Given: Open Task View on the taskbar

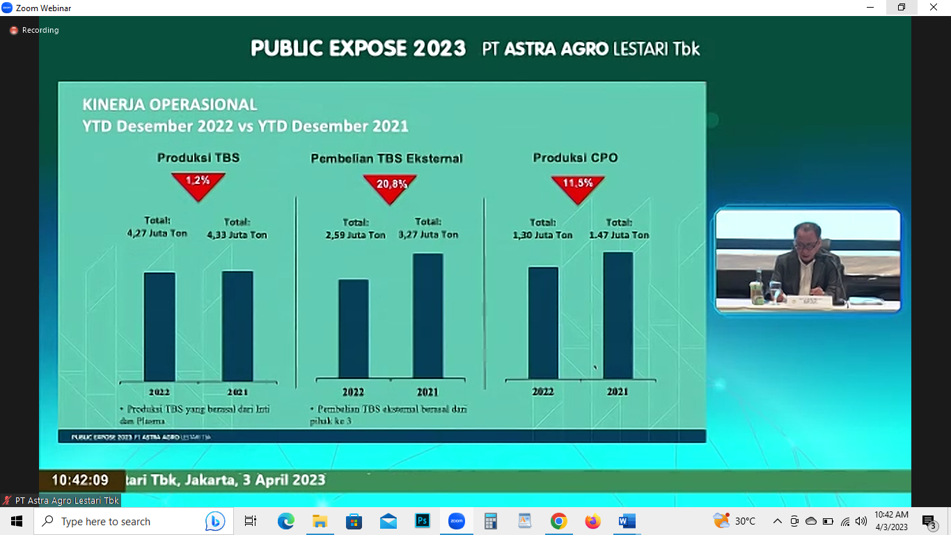Looking at the screenshot, I should click(251, 521).
